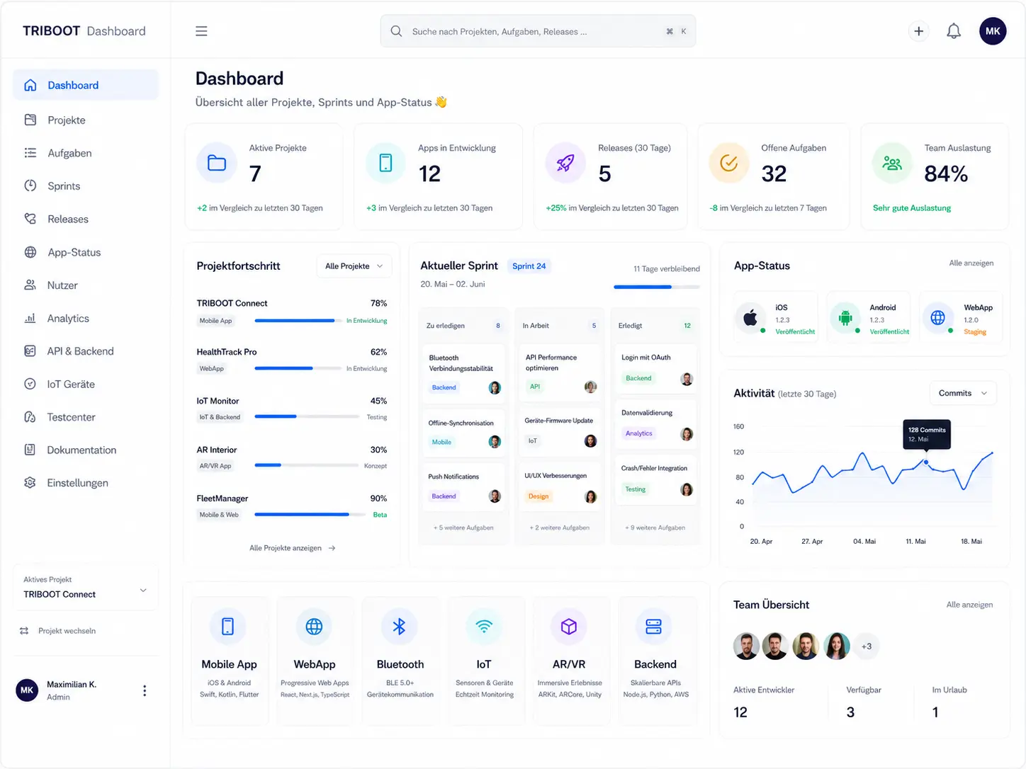Click the iOS Apple icon in App-Status

click(x=750, y=318)
